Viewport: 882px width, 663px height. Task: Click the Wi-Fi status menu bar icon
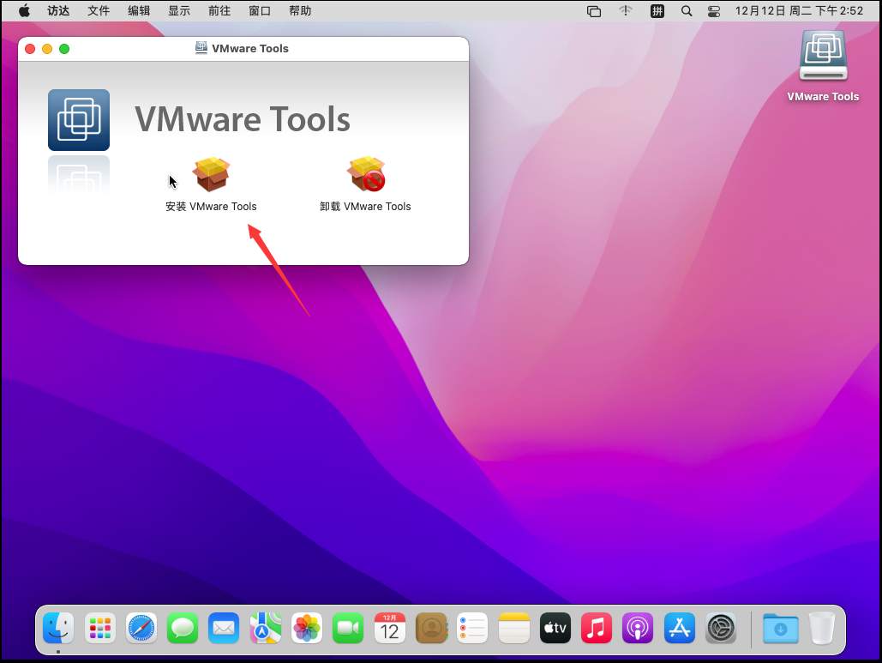click(626, 10)
